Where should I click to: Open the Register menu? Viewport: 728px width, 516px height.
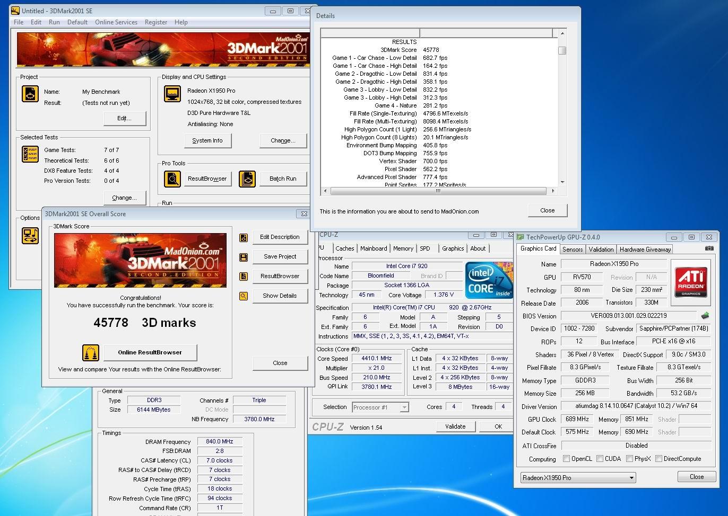[156, 22]
